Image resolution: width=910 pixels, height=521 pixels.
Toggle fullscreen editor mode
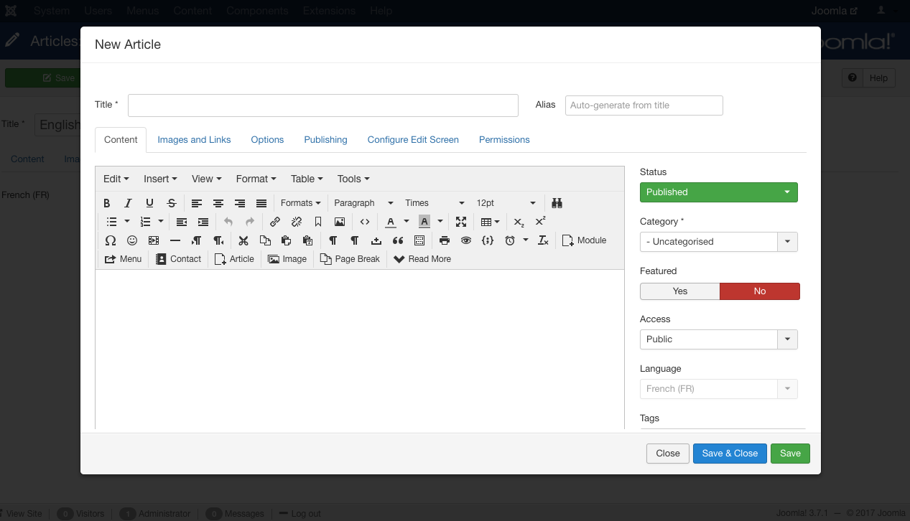tap(461, 222)
